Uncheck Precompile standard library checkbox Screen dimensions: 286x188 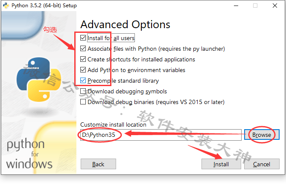click(83, 80)
